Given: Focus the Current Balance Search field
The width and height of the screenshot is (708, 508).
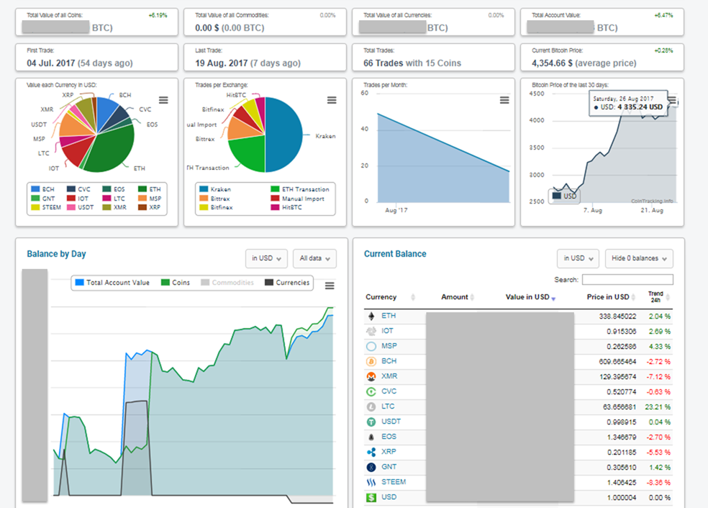Looking at the screenshot, I should 627,280.
